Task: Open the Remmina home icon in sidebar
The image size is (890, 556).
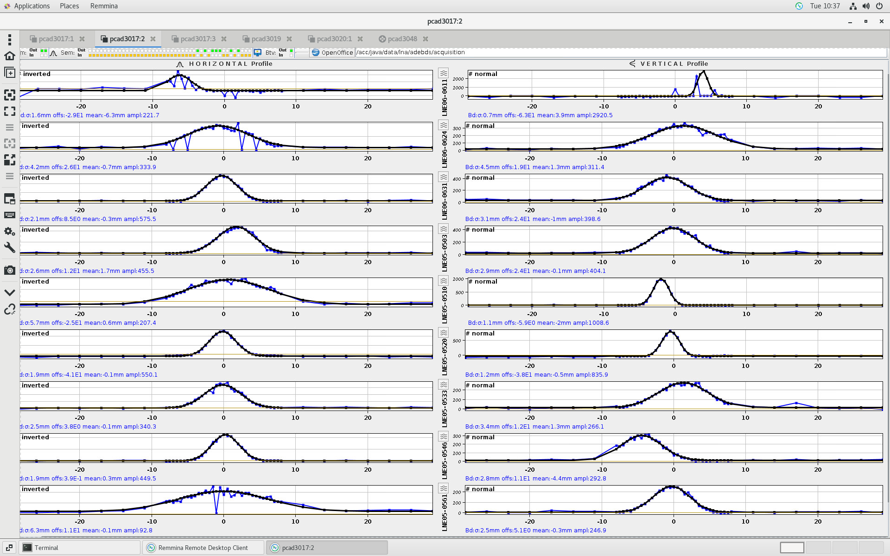Action: pos(9,56)
